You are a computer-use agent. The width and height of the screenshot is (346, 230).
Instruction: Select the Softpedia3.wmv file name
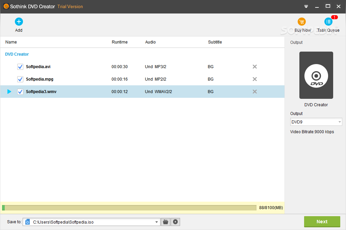click(x=41, y=92)
